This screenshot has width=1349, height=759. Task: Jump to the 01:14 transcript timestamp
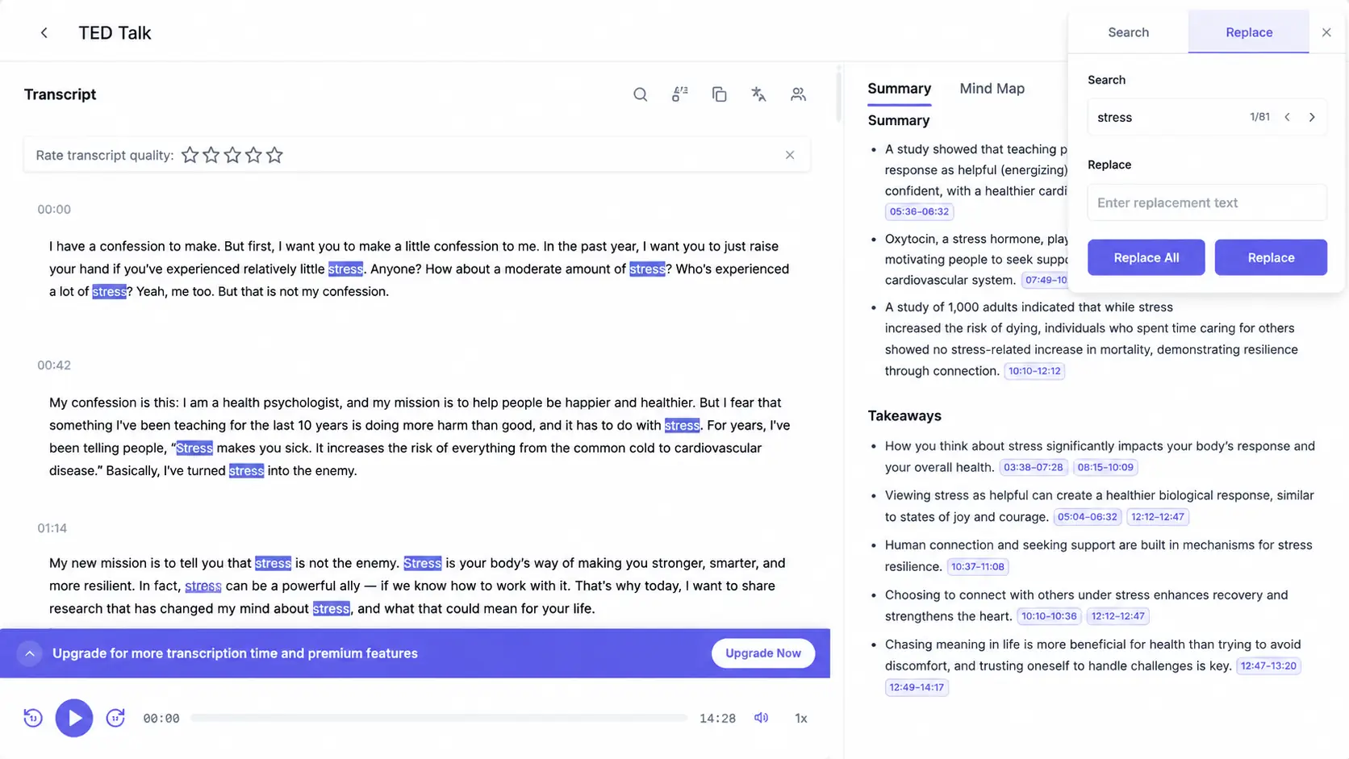click(52, 528)
